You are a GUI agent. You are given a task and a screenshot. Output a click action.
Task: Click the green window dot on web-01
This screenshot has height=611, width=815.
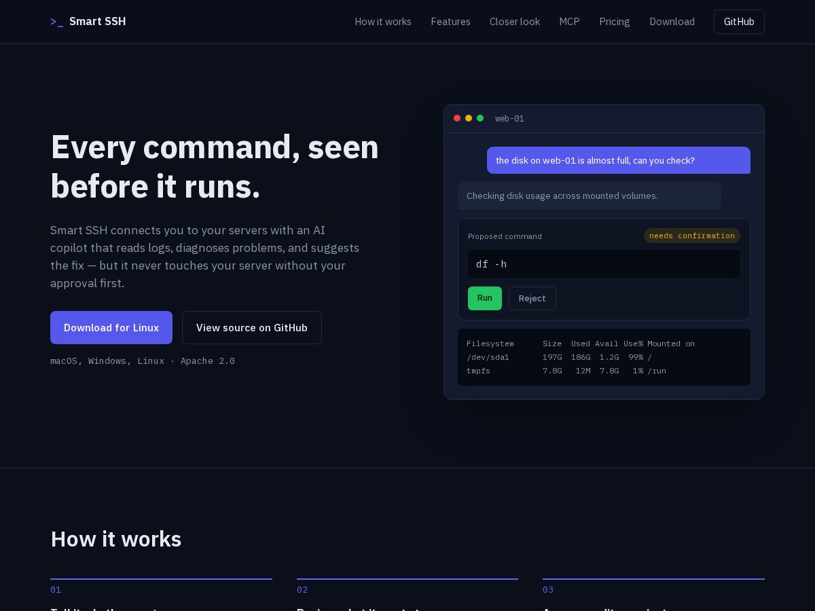(480, 118)
